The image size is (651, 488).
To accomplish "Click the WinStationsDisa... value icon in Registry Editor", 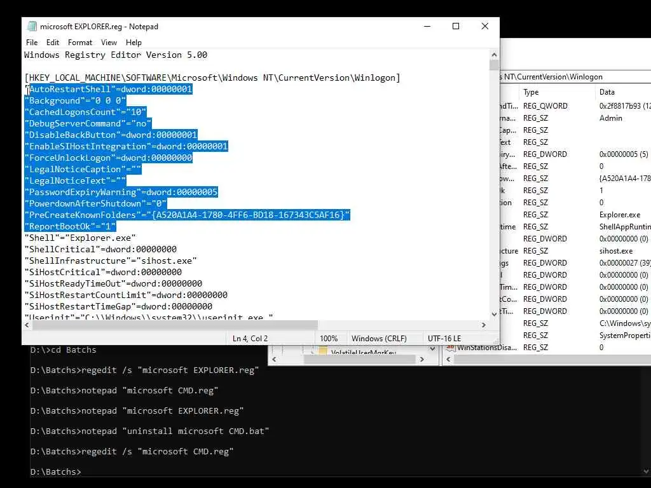I will pyautogui.click(x=451, y=348).
